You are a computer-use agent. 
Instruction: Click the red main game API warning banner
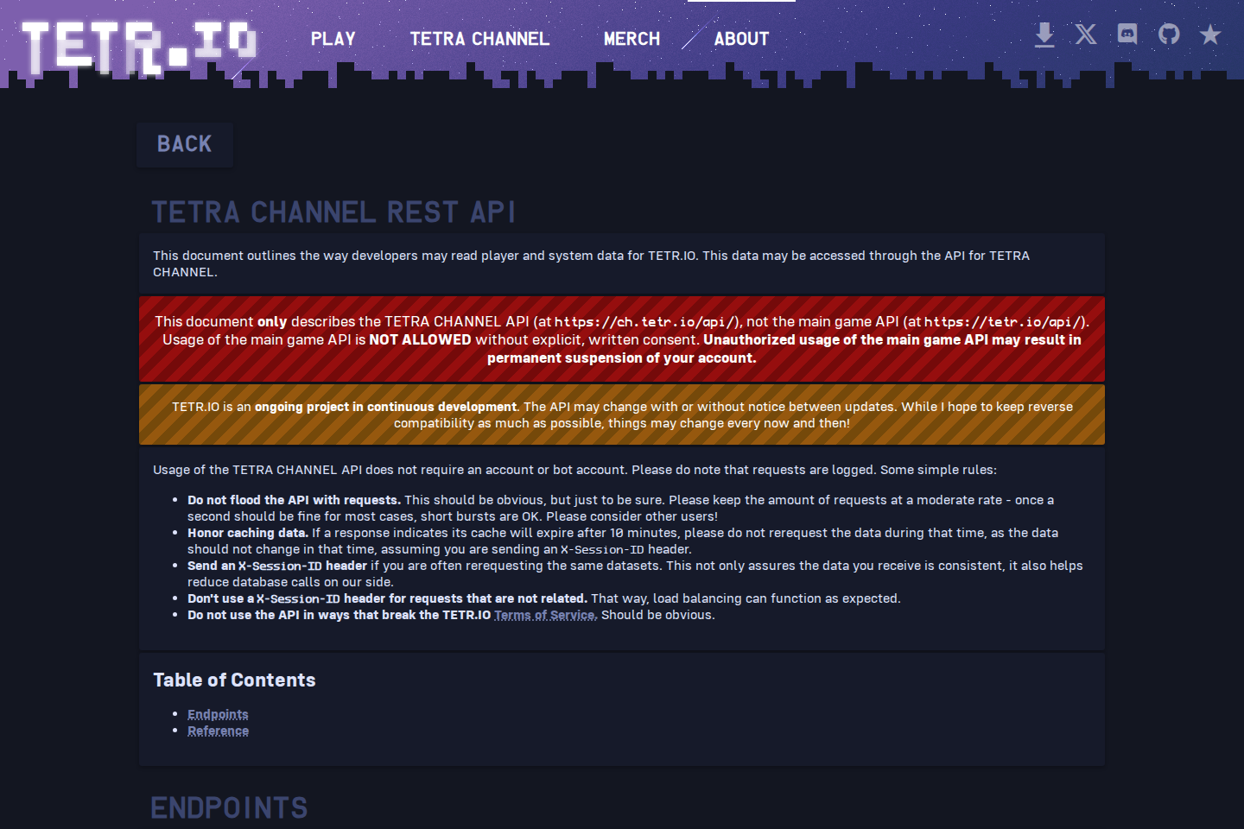pyautogui.click(x=621, y=339)
